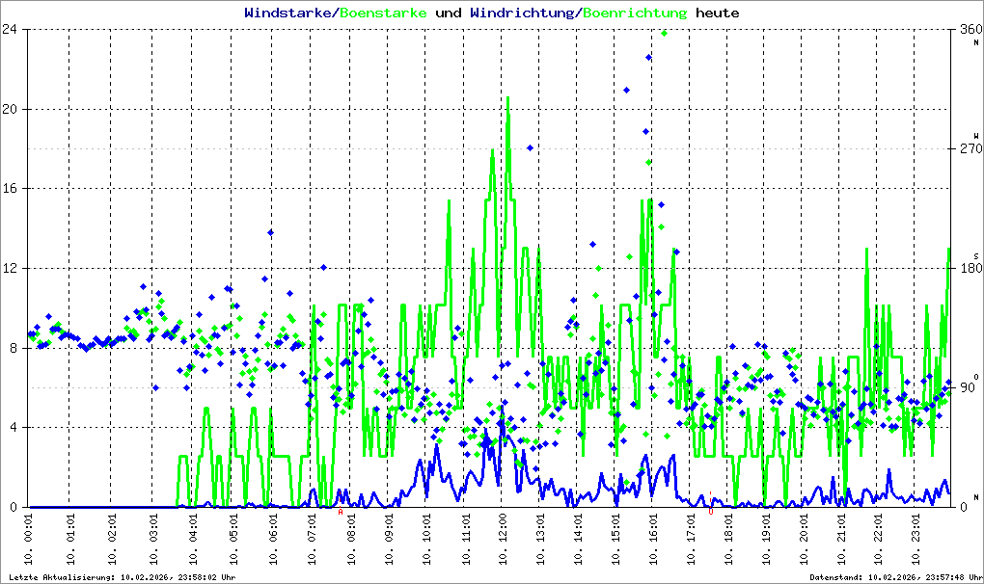This screenshot has width=984, height=584.
Task: Click the '10. 01:01' time label
Action: coord(69,540)
